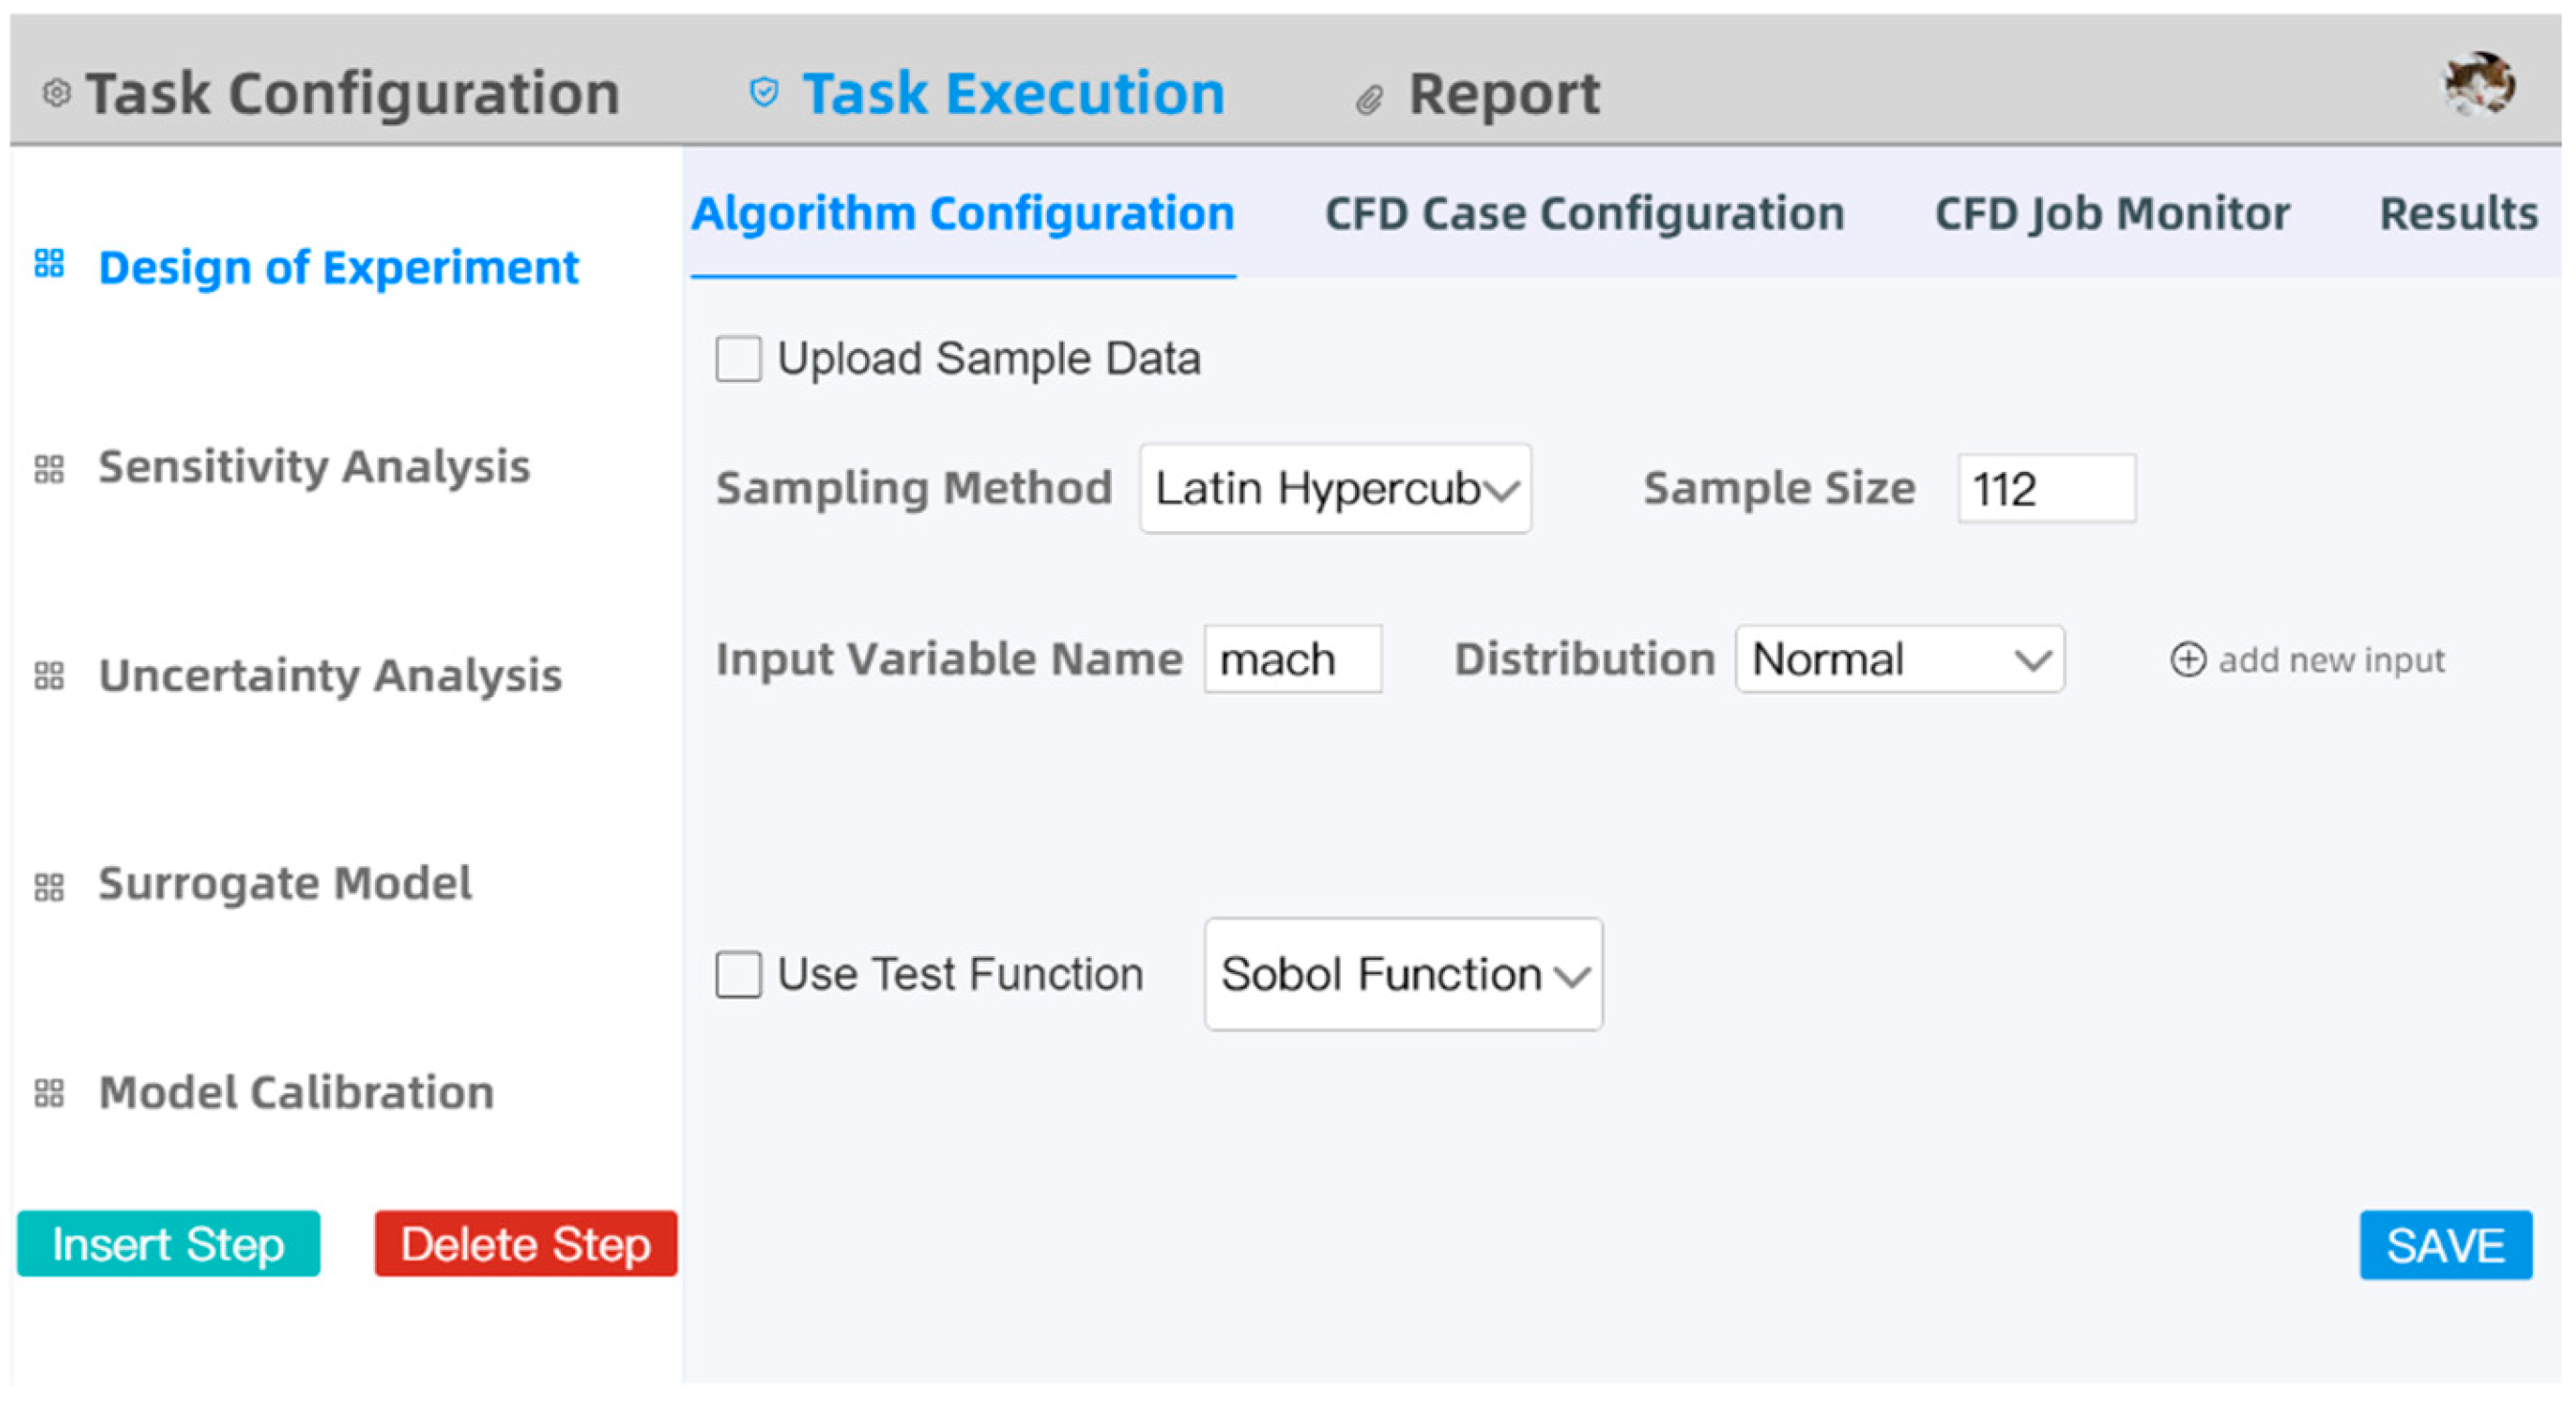Select Uncertainty Analysis in the sidebar
This screenshot has height=1402, width=2576.
[x=330, y=676]
